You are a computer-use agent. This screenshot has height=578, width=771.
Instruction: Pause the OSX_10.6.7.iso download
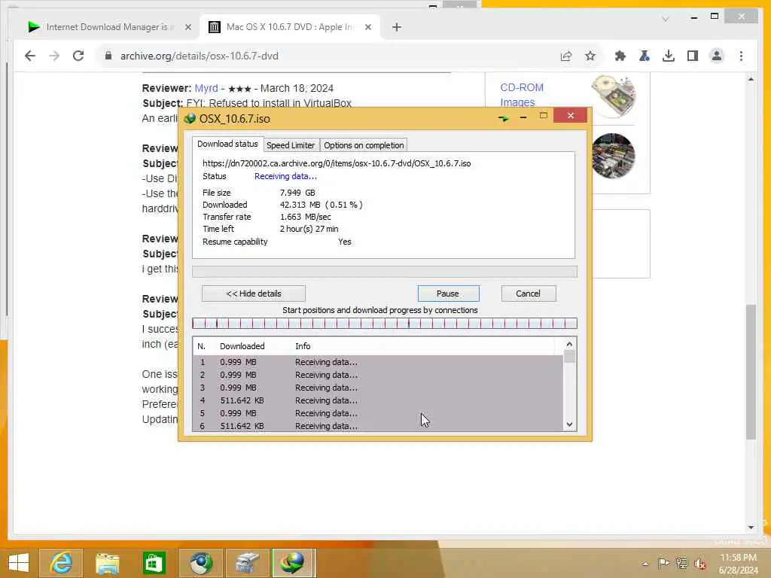pos(448,294)
